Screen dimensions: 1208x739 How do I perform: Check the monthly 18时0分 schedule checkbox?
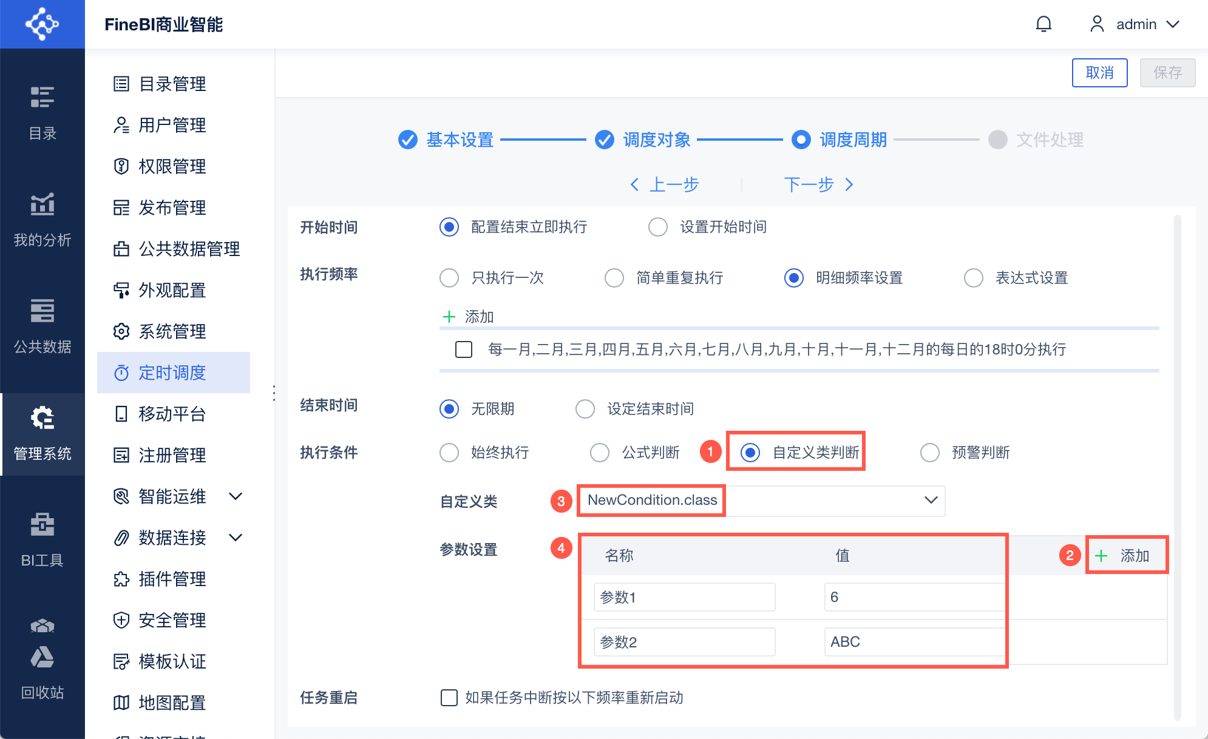(x=464, y=349)
